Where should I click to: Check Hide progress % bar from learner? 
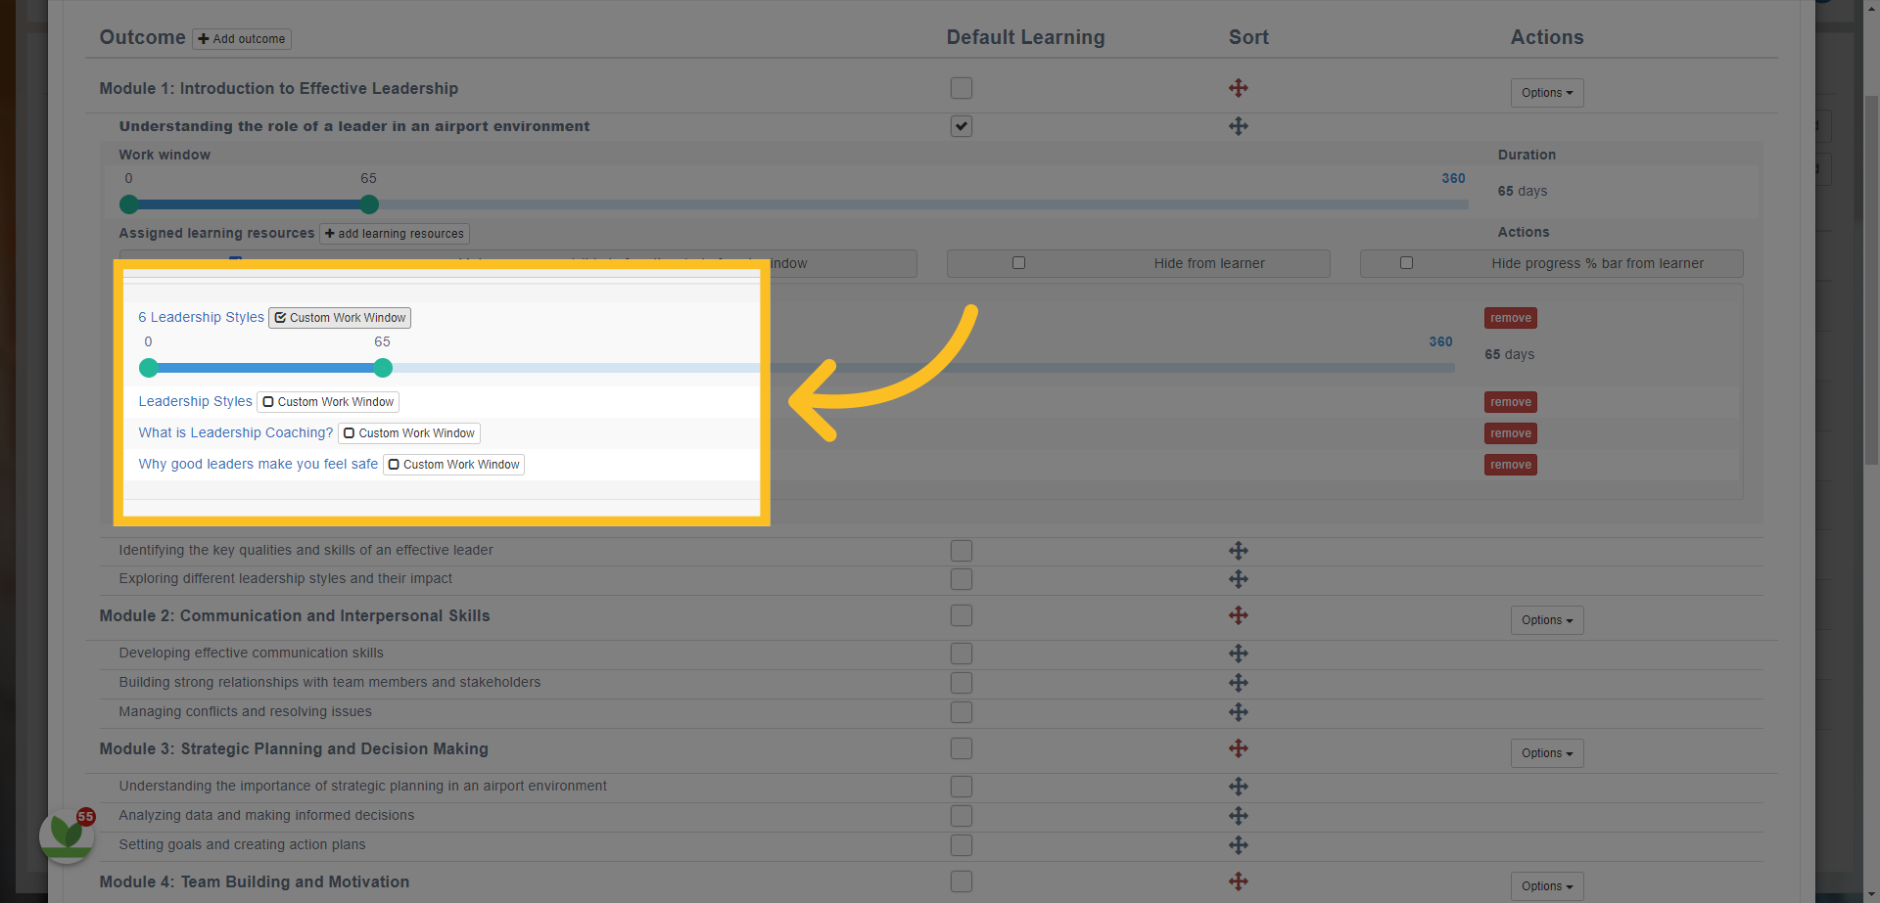click(x=1406, y=263)
